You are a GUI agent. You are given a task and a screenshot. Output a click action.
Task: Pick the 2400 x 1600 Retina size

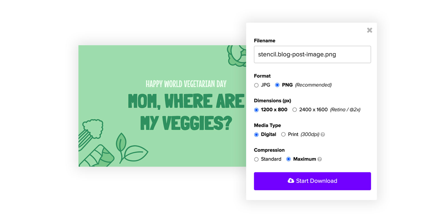pos(295,110)
